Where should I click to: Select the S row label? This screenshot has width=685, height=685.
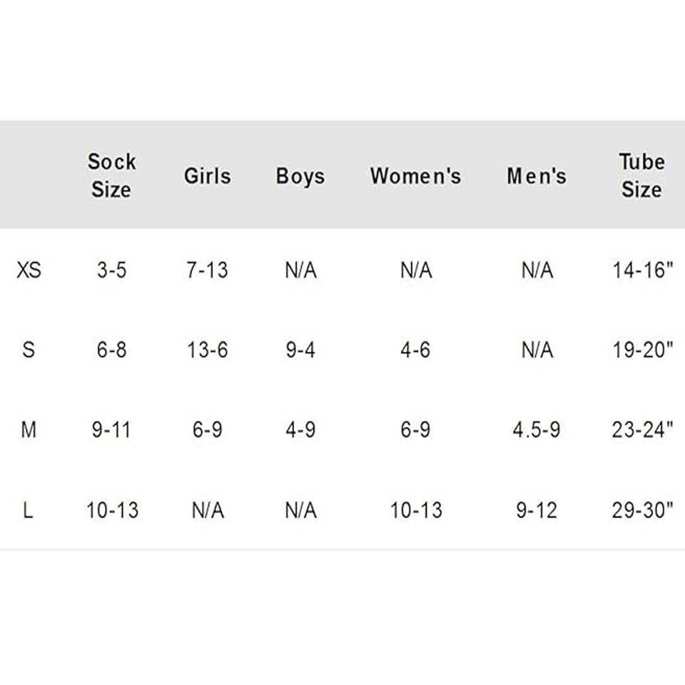tap(29, 350)
